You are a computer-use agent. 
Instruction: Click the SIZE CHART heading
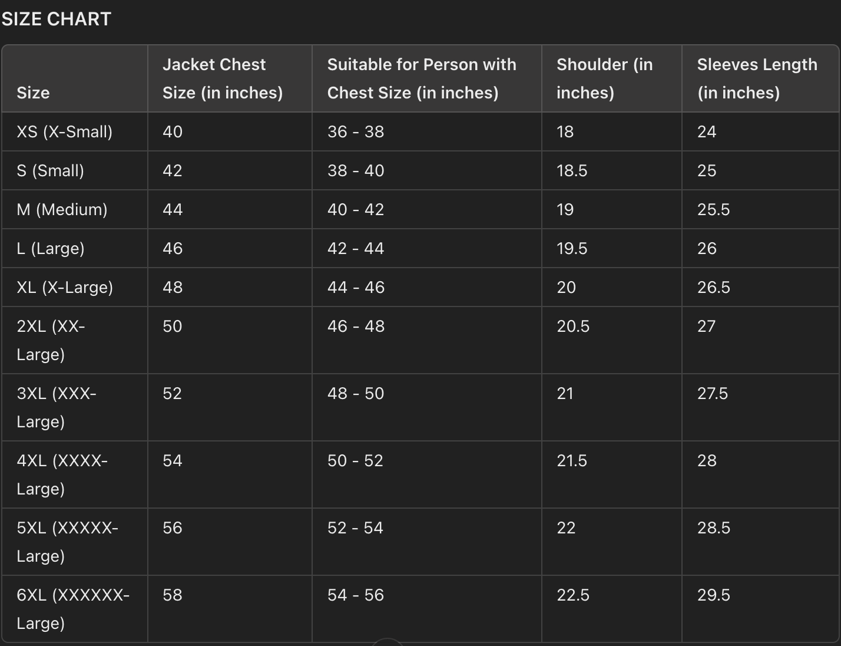(57, 19)
